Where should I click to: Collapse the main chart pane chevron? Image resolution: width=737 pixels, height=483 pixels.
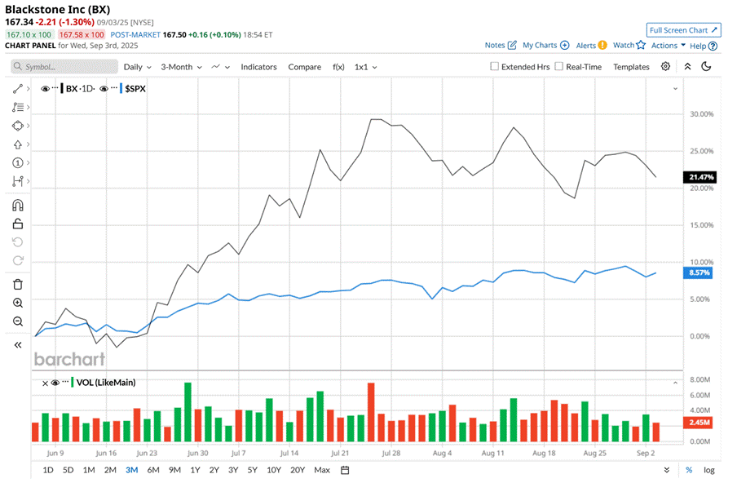(675, 88)
